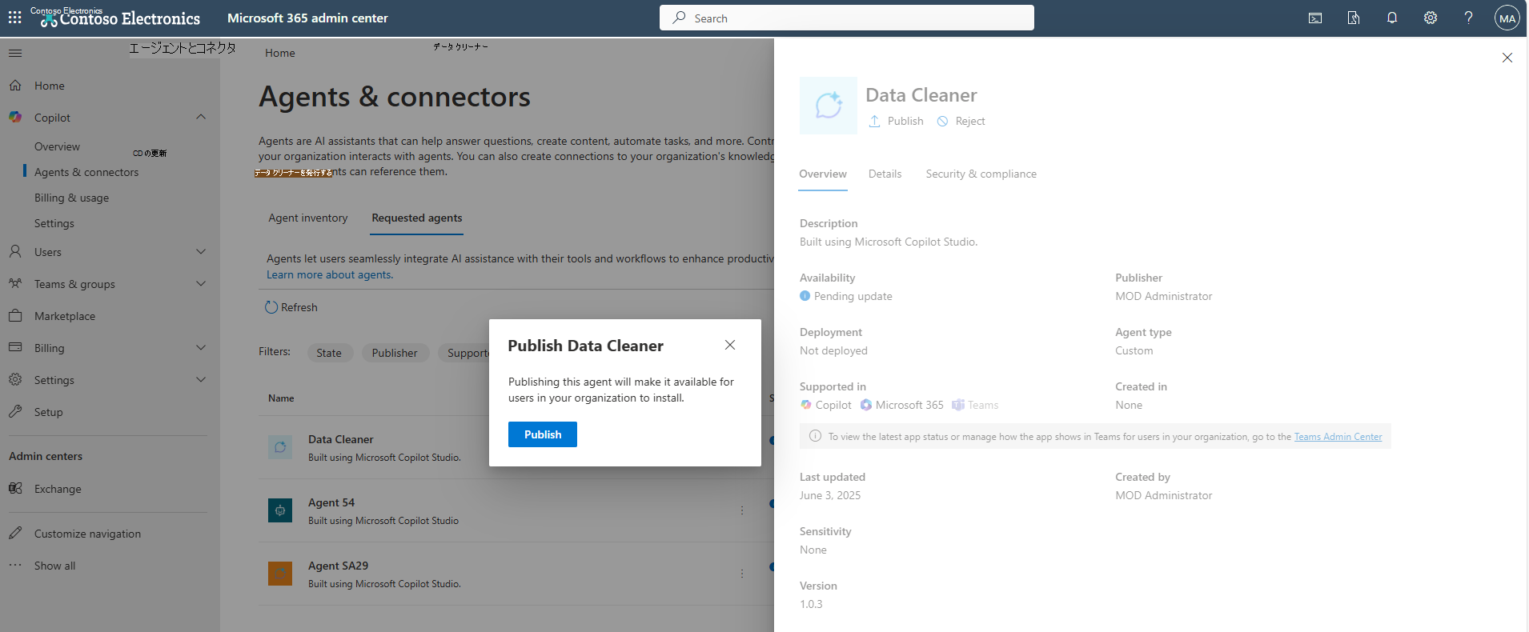Close the Publish Data Cleaner dialog
Image resolution: width=1529 pixels, height=632 pixels.
(730, 345)
